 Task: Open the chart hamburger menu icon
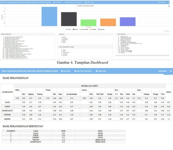169,6
